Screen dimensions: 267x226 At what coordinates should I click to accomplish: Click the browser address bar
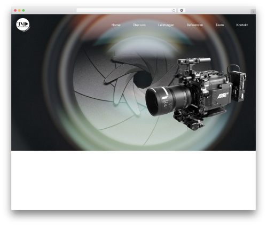(127, 11)
